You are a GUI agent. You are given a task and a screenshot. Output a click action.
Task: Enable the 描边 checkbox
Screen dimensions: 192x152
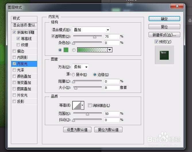14,51
